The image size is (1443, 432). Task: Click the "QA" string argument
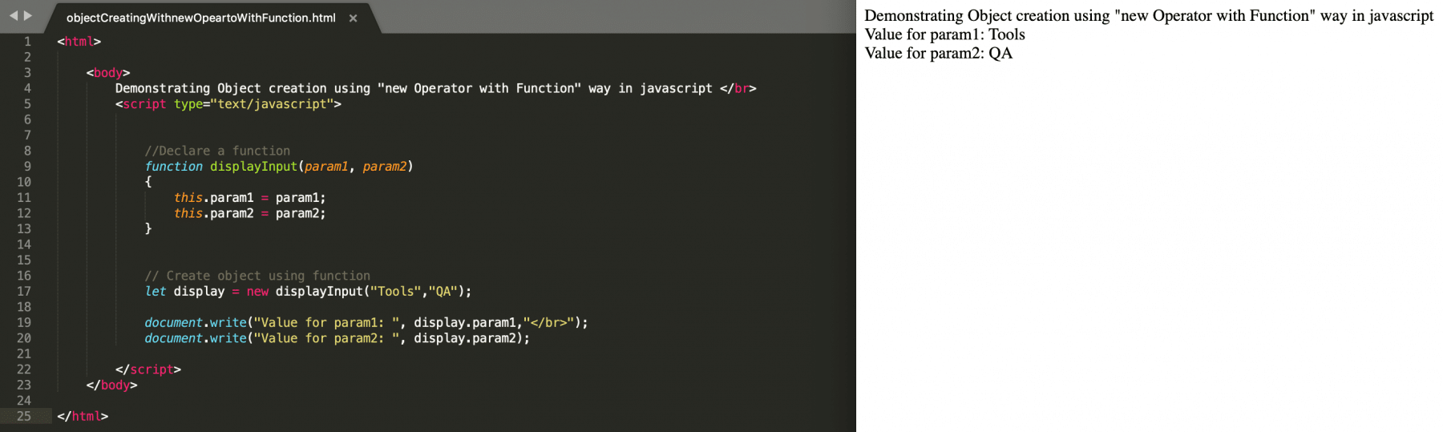(x=443, y=291)
